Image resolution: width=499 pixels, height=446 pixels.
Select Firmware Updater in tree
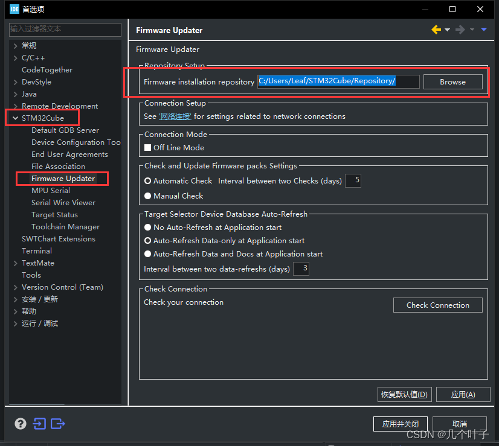(63, 178)
